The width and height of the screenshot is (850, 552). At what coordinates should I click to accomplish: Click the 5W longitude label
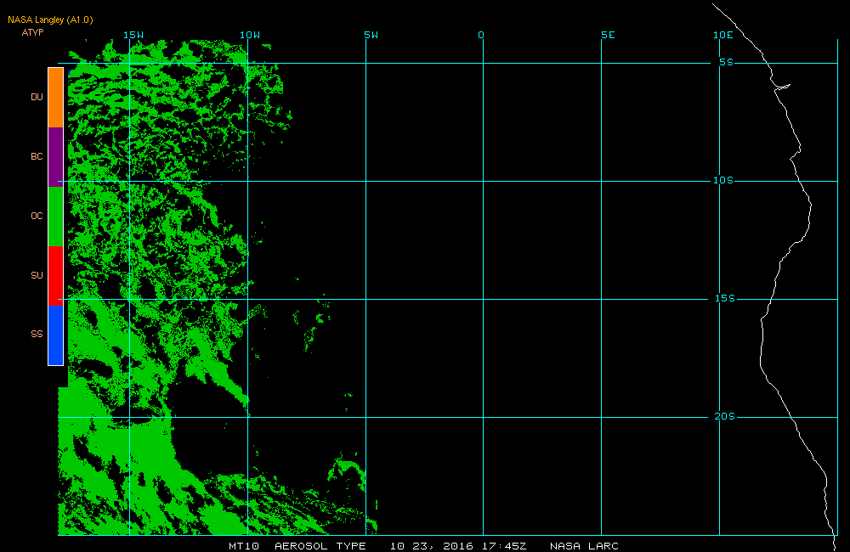370,35
